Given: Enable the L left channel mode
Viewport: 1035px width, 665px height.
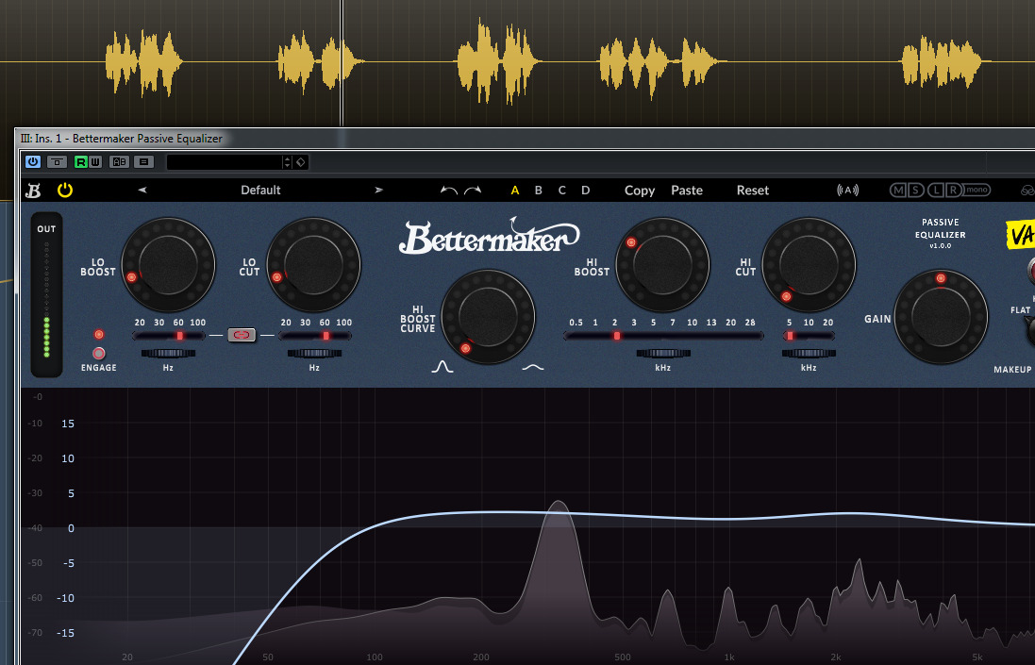Looking at the screenshot, I should [x=936, y=190].
